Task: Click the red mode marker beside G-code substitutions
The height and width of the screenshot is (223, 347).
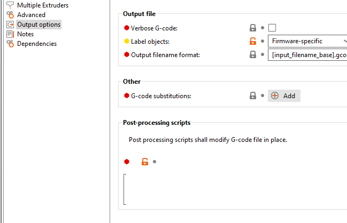Action: tap(127, 96)
